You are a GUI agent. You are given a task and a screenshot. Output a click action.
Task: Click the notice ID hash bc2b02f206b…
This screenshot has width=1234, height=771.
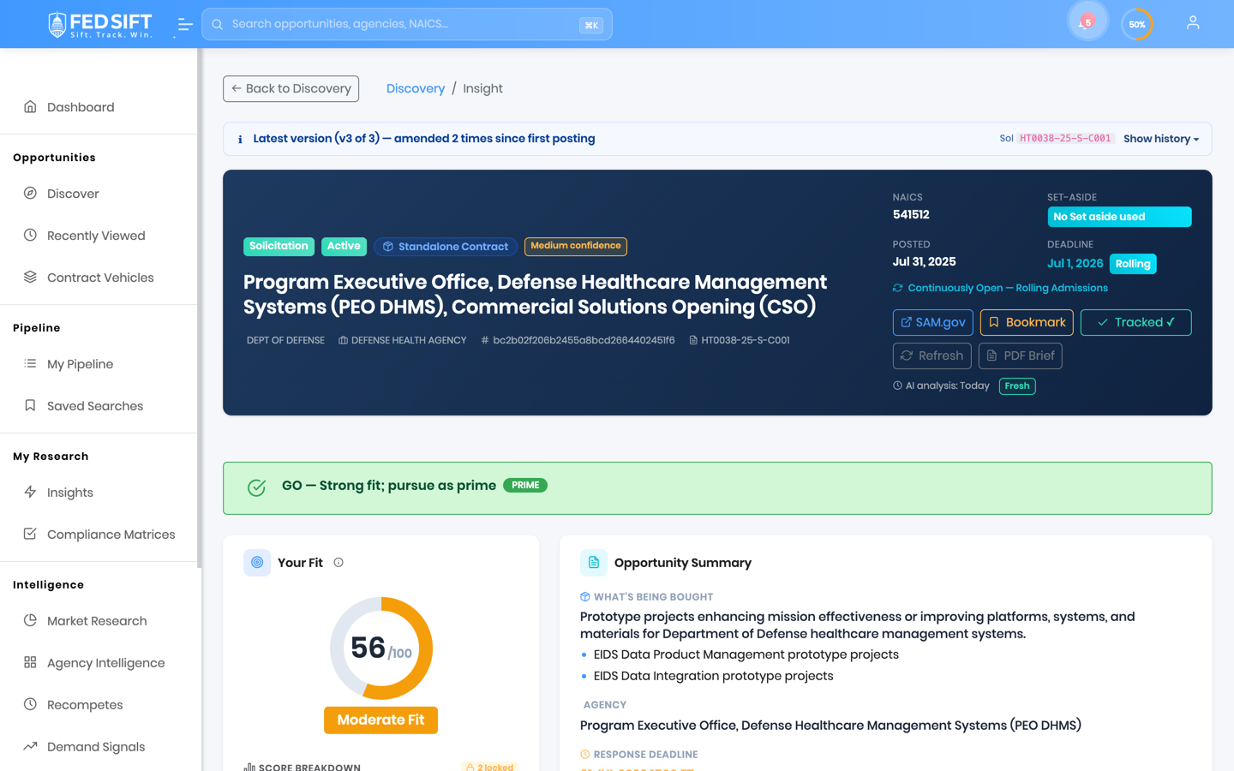tap(584, 340)
